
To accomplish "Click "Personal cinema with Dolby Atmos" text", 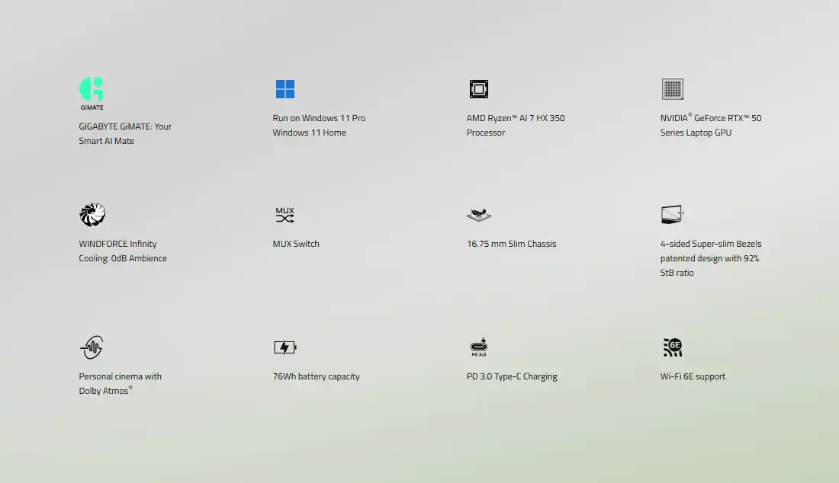I will click(120, 383).
